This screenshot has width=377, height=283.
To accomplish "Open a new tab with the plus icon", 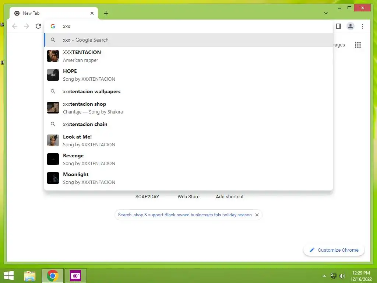I will [x=106, y=13].
